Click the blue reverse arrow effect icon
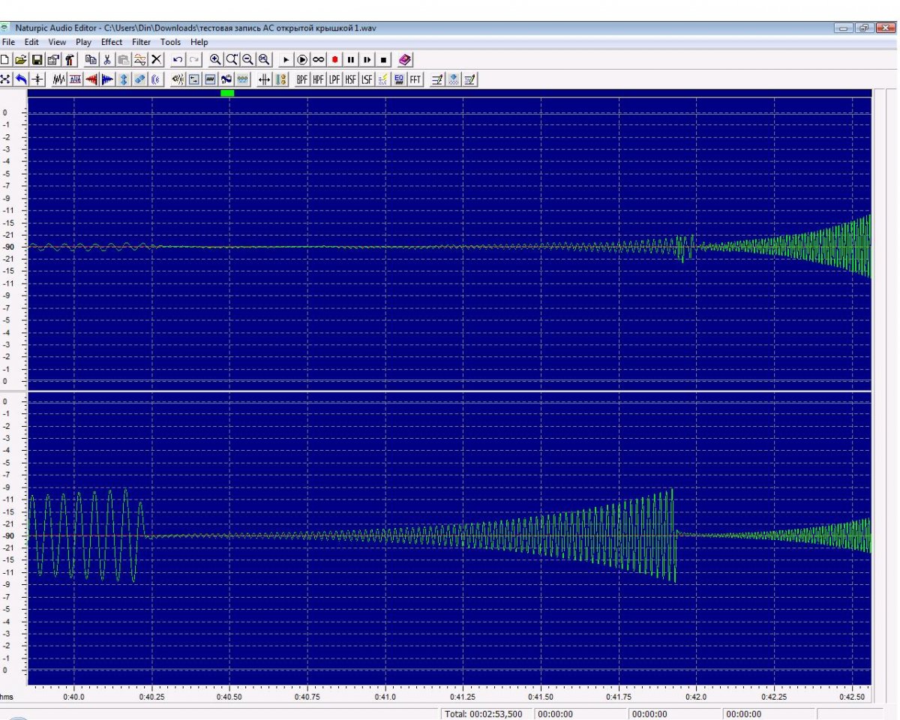The height and width of the screenshot is (720, 900). coord(21,79)
